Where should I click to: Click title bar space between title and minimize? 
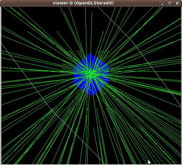coord(138,3)
